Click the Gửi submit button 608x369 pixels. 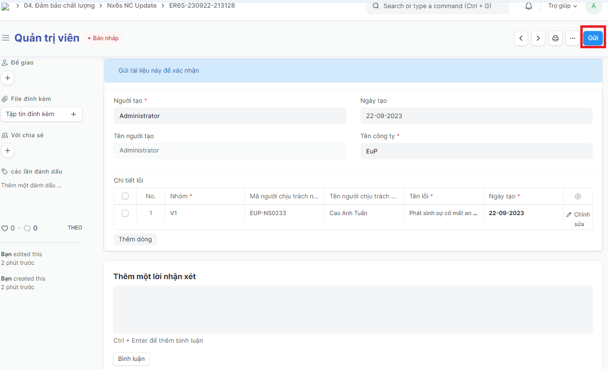click(593, 38)
